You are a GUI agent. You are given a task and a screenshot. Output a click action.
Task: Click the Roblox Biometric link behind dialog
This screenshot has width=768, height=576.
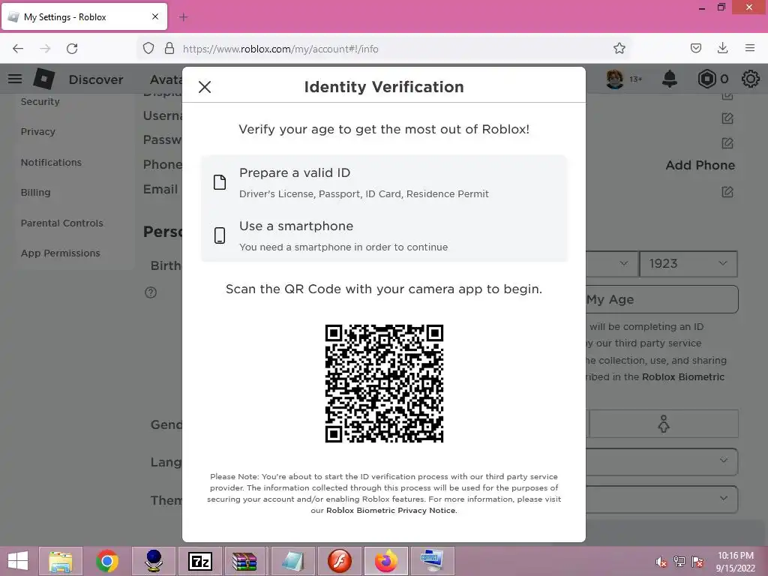(682, 377)
